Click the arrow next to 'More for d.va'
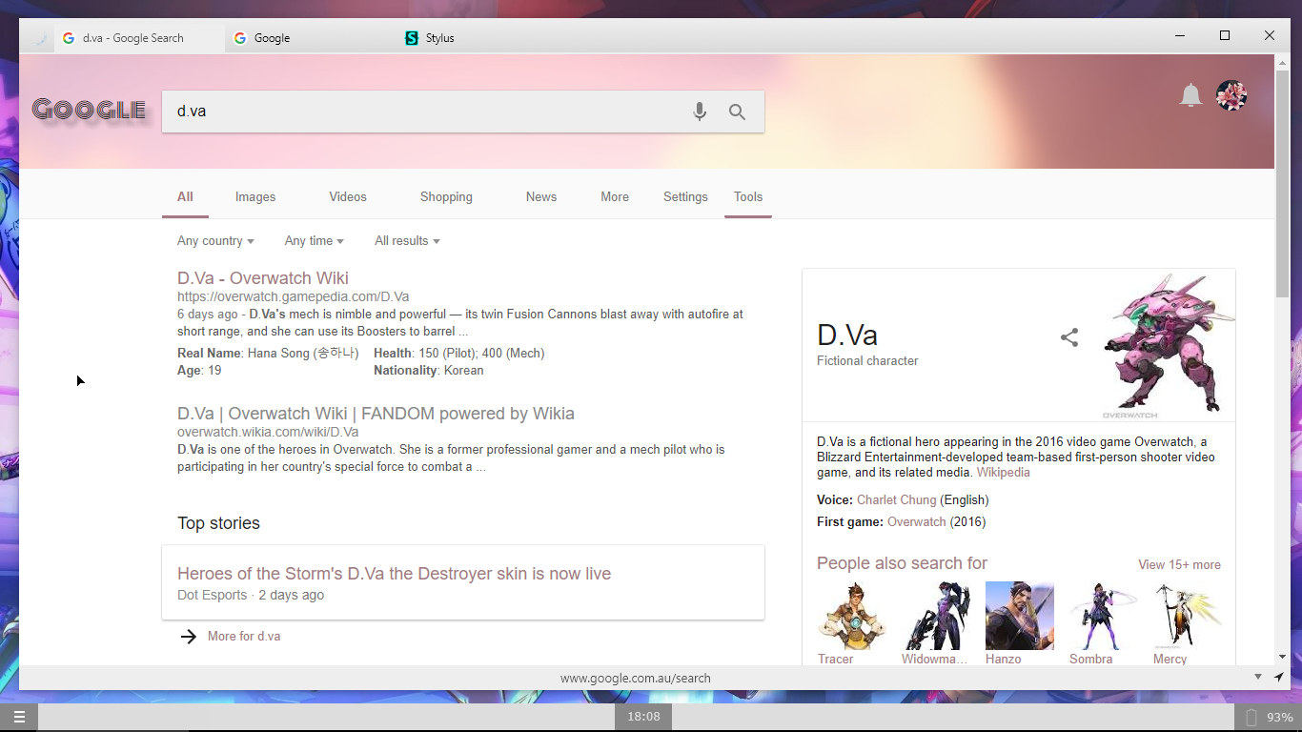Viewport: 1302px width, 732px height. click(188, 636)
